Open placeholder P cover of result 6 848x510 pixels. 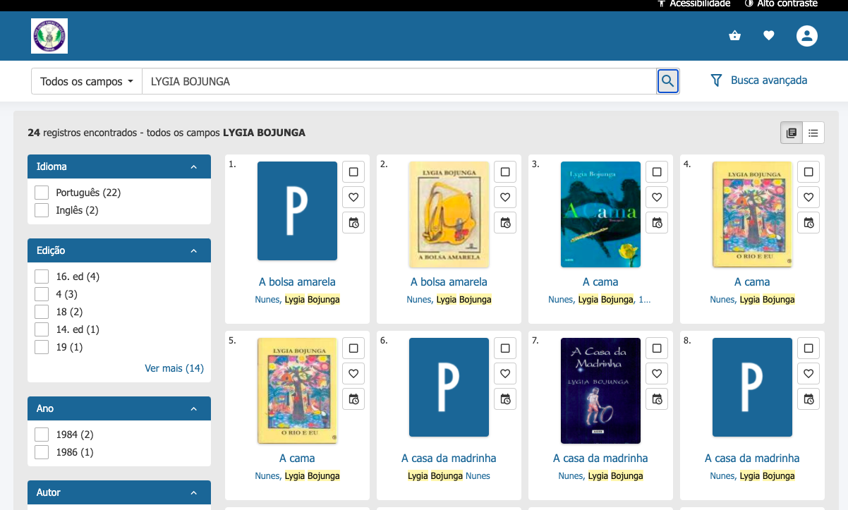tap(449, 387)
